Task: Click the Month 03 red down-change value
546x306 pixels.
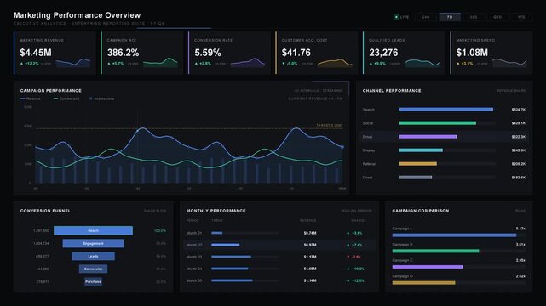Action: tap(356, 257)
